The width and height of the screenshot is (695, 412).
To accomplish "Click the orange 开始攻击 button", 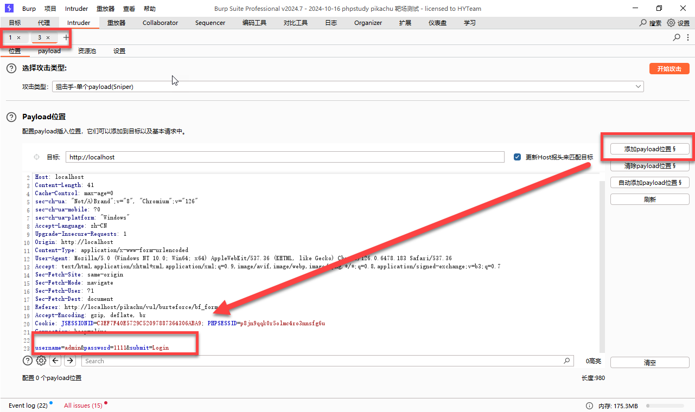I will coord(669,69).
